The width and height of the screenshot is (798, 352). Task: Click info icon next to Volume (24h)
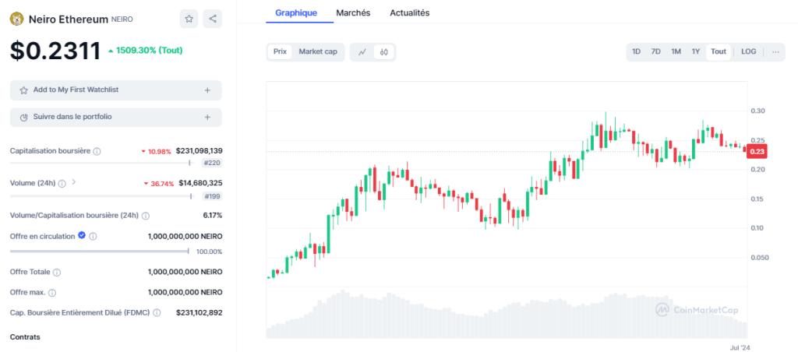(62, 183)
